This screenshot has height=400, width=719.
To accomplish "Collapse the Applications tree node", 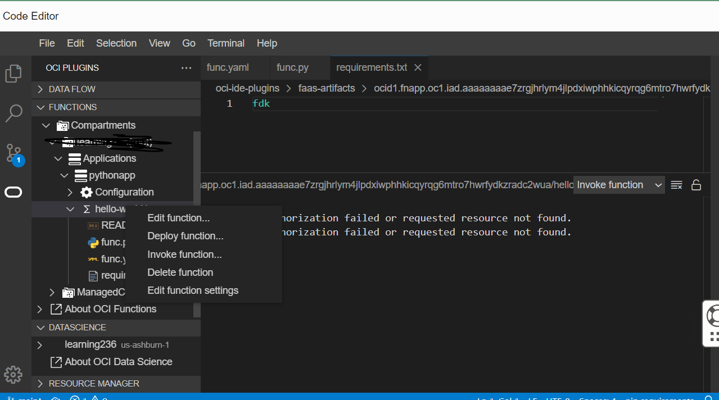I will (x=58, y=159).
